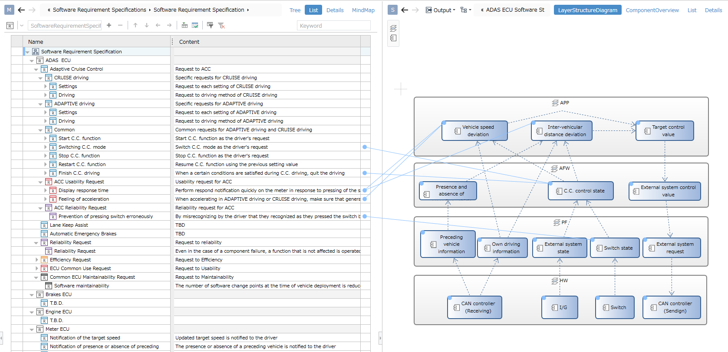Click the SoftwareRequirementSpecif name field
The width and height of the screenshot is (728, 352).
[65, 26]
